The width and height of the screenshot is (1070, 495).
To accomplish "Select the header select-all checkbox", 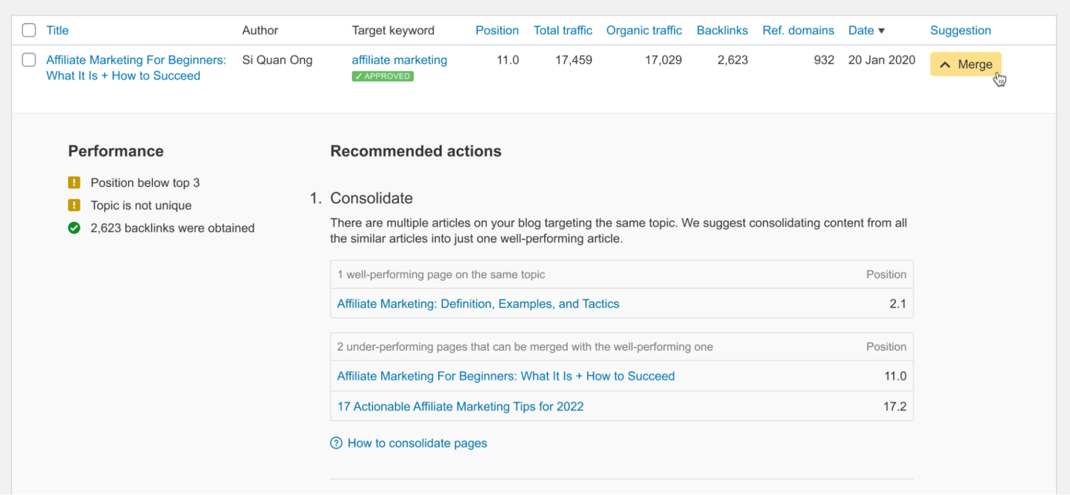I will [29, 30].
